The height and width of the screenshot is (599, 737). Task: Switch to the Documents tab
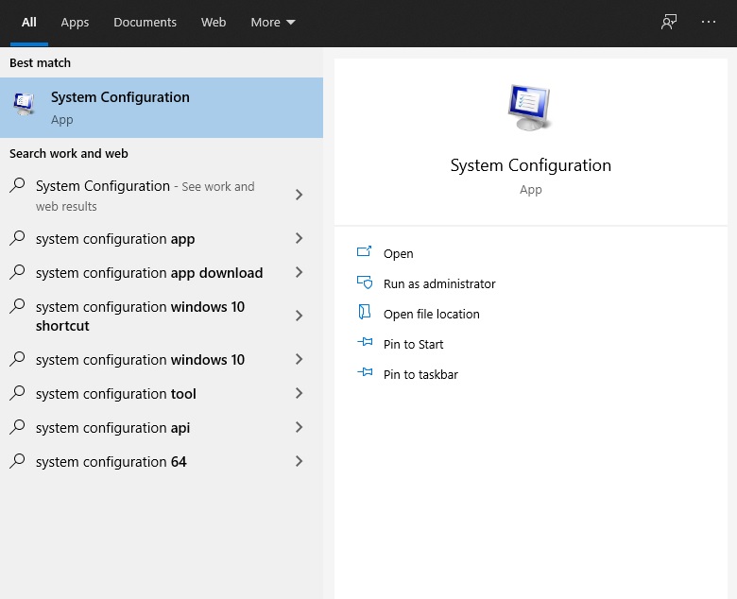(x=145, y=22)
